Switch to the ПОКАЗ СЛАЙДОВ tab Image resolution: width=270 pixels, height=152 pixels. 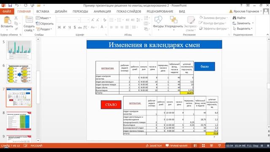coord(129,11)
